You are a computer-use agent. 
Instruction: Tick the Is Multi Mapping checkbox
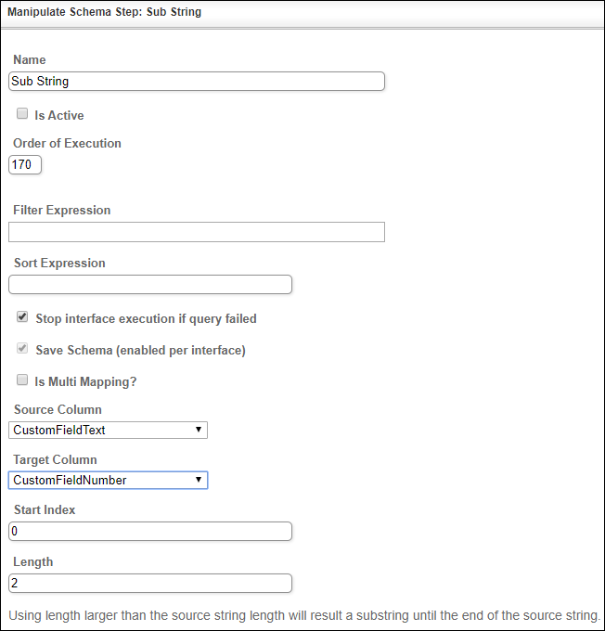(x=22, y=380)
